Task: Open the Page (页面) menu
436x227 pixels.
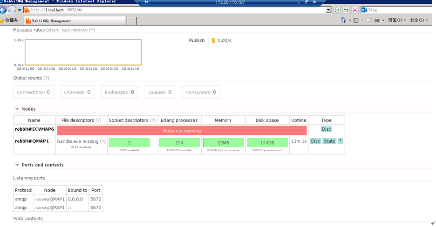Action: (x=397, y=20)
